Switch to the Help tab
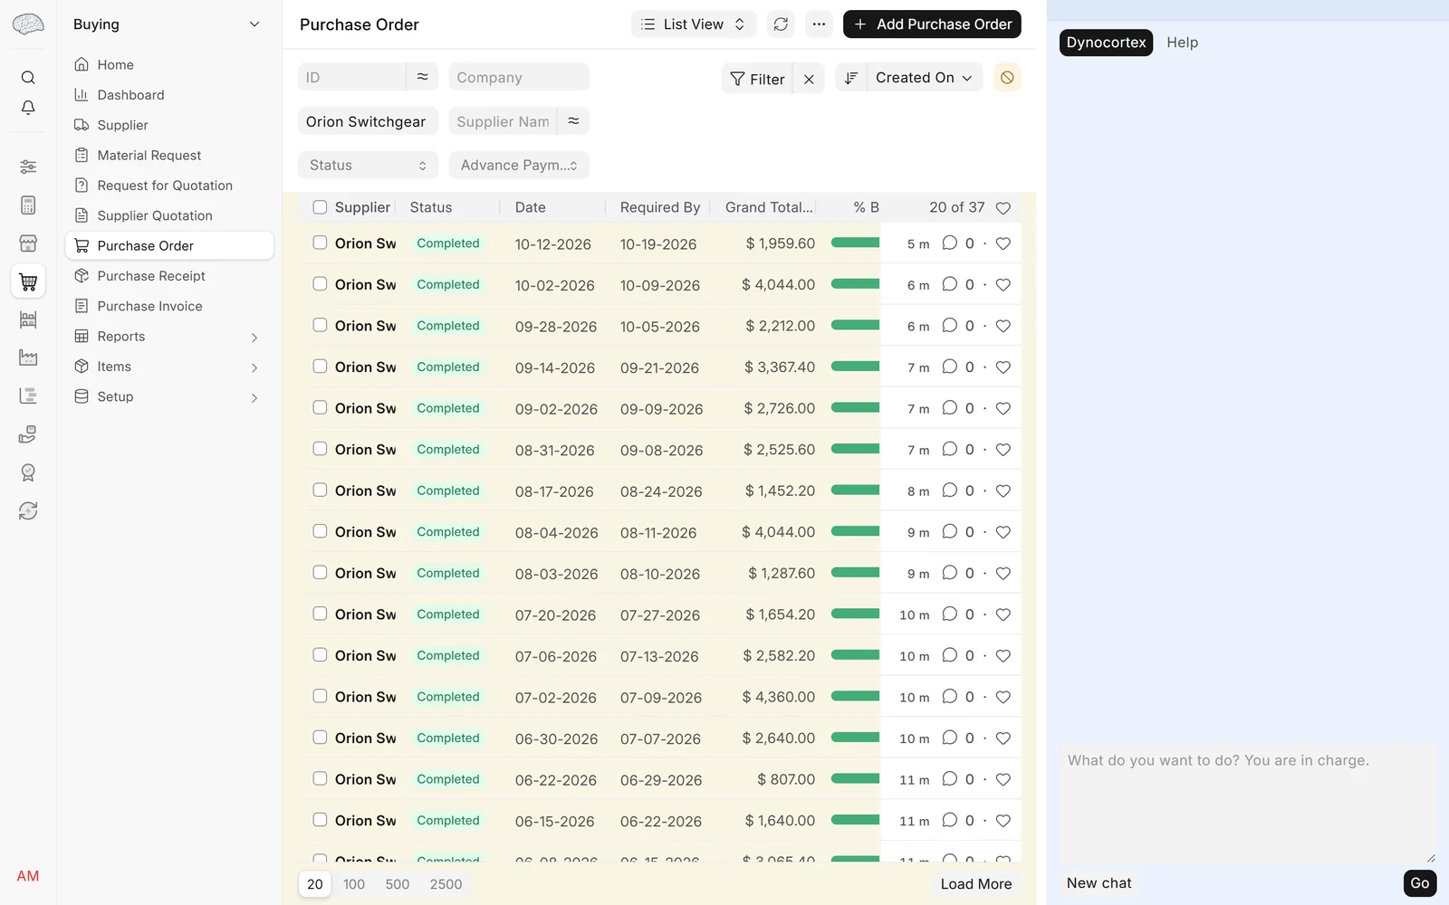This screenshot has width=1449, height=905. point(1182,43)
